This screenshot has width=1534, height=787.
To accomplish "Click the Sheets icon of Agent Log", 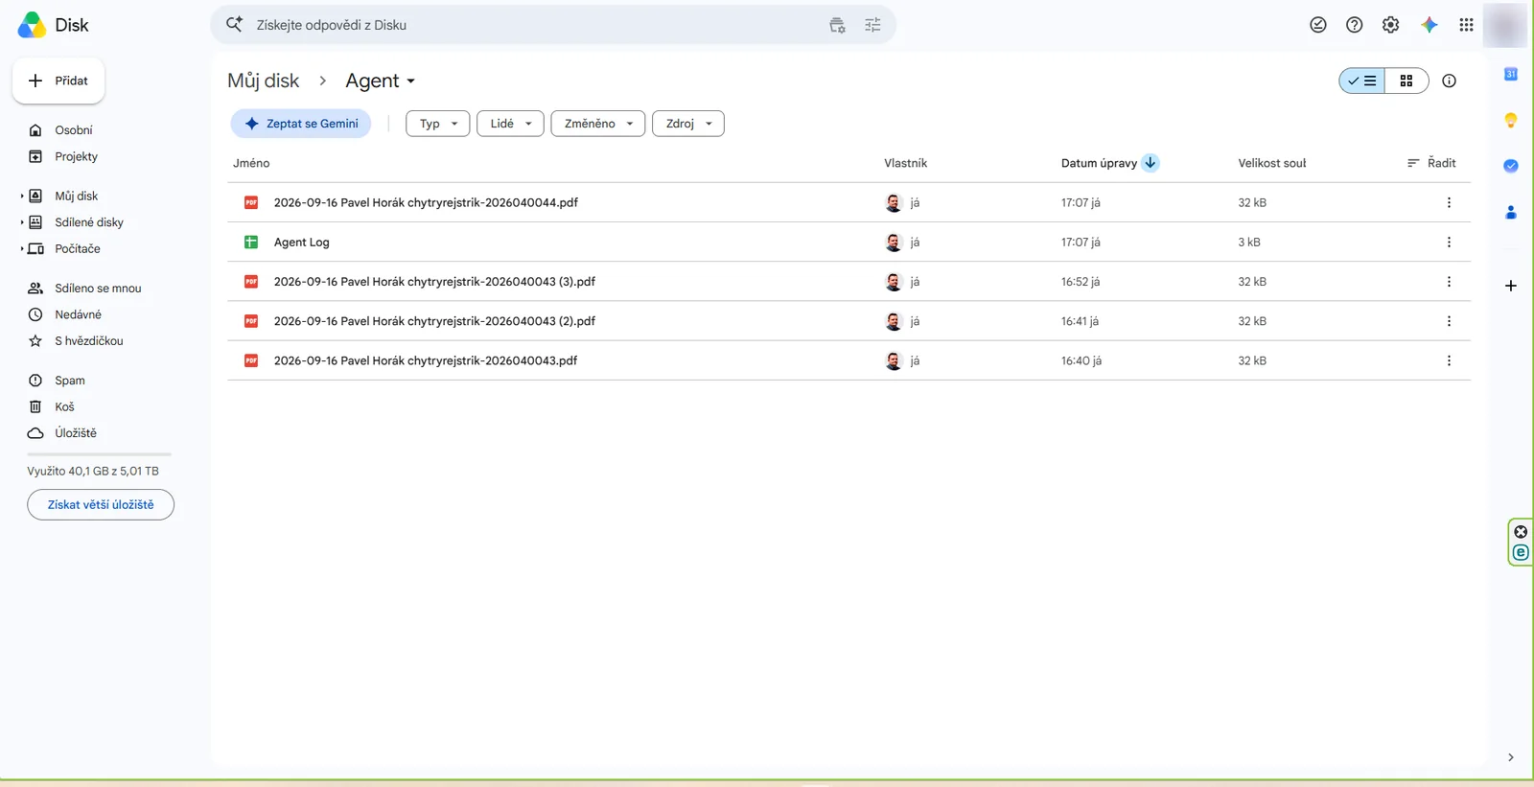I will click(x=251, y=243).
